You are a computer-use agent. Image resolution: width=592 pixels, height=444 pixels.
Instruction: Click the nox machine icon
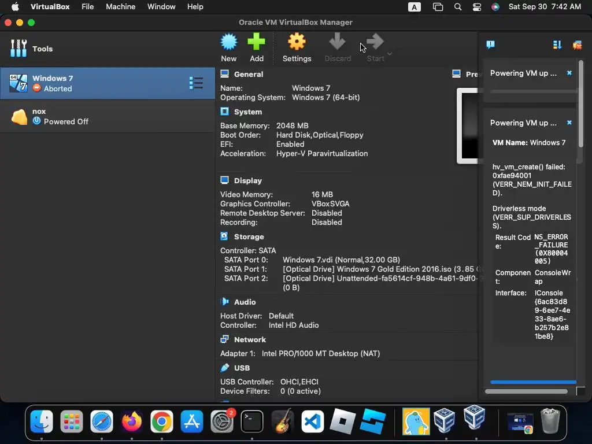coord(19,117)
